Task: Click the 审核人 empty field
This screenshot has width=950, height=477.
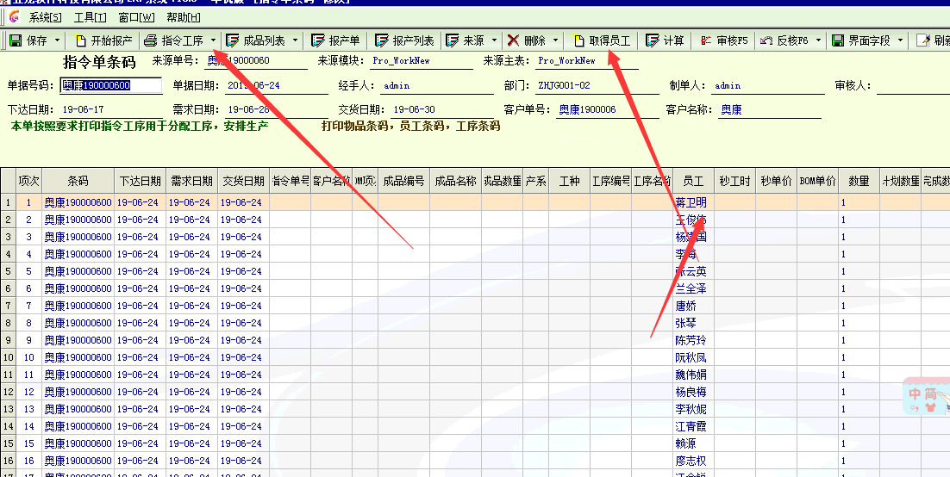Action: (913, 86)
